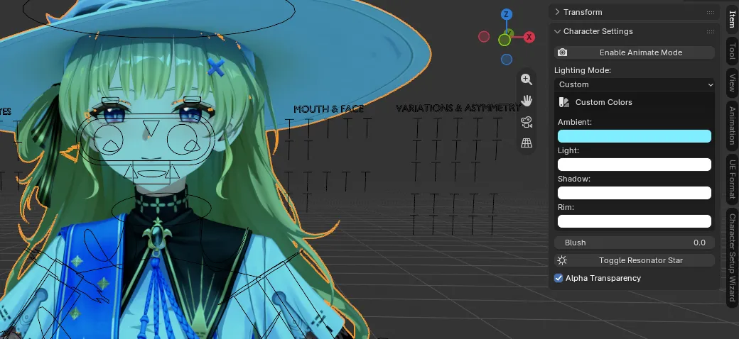Click the green Y axis on gizmo
This screenshot has height=339, width=739.
(505, 40)
